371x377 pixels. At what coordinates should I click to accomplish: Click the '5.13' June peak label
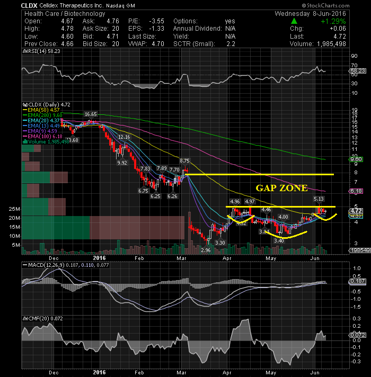[x=319, y=199]
